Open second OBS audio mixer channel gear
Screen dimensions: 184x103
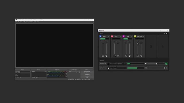(x=67, y=76)
